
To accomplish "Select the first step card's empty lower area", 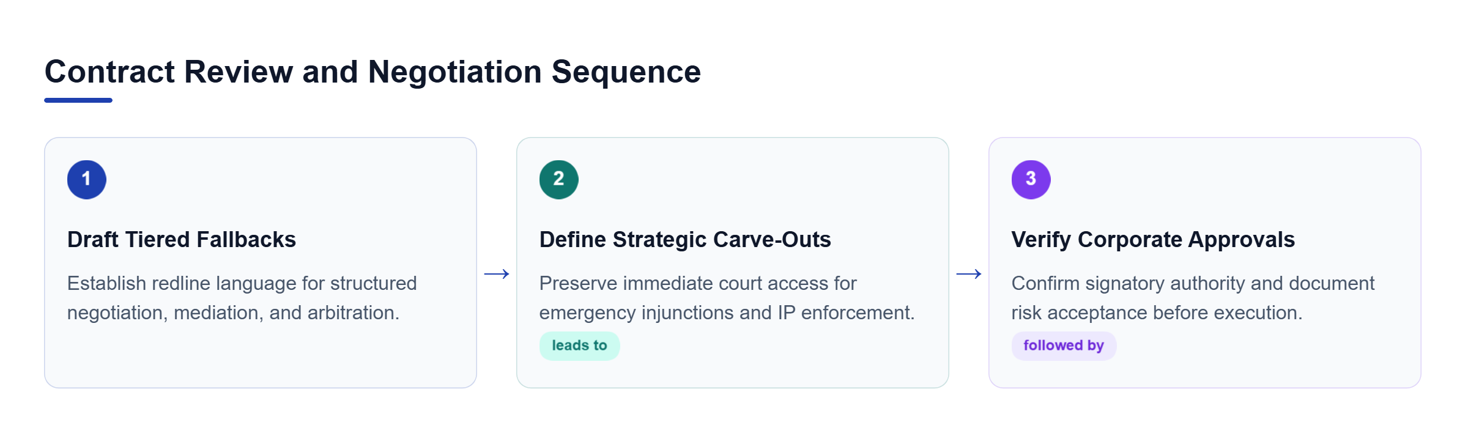I will 261,358.
